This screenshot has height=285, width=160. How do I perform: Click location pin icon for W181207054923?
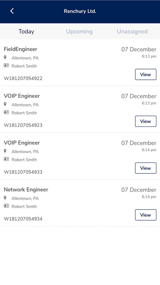(5, 104)
